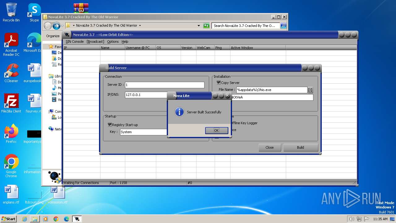Click the Name column header

pyautogui.click(x=113, y=48)
